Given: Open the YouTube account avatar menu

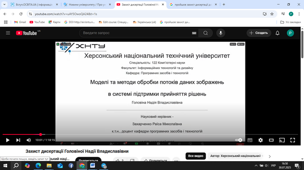Looking at the screenshot, I should [290, 33].
